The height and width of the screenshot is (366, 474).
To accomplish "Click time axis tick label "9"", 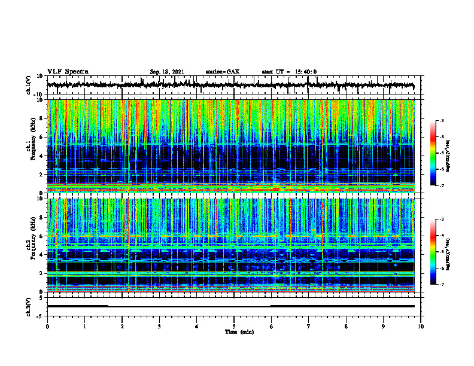I will pos(383,327).
